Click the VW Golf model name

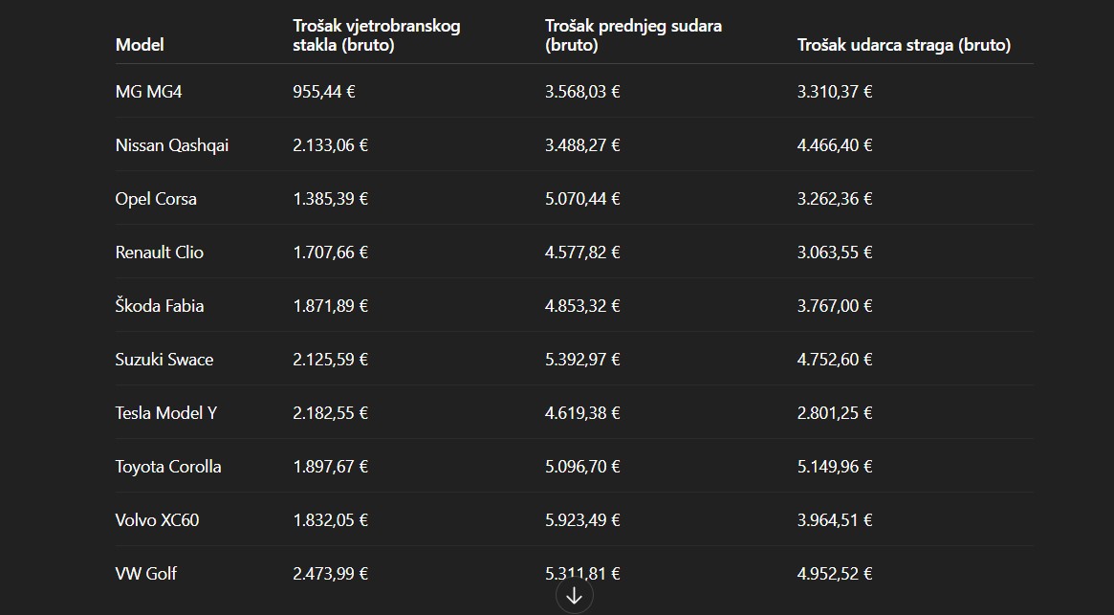point(145,573)
